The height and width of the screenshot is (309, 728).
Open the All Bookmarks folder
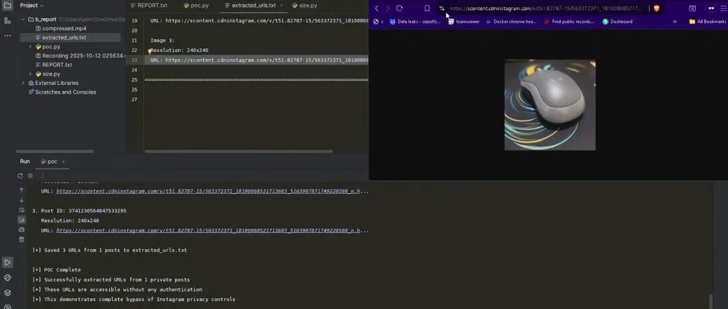708,22
